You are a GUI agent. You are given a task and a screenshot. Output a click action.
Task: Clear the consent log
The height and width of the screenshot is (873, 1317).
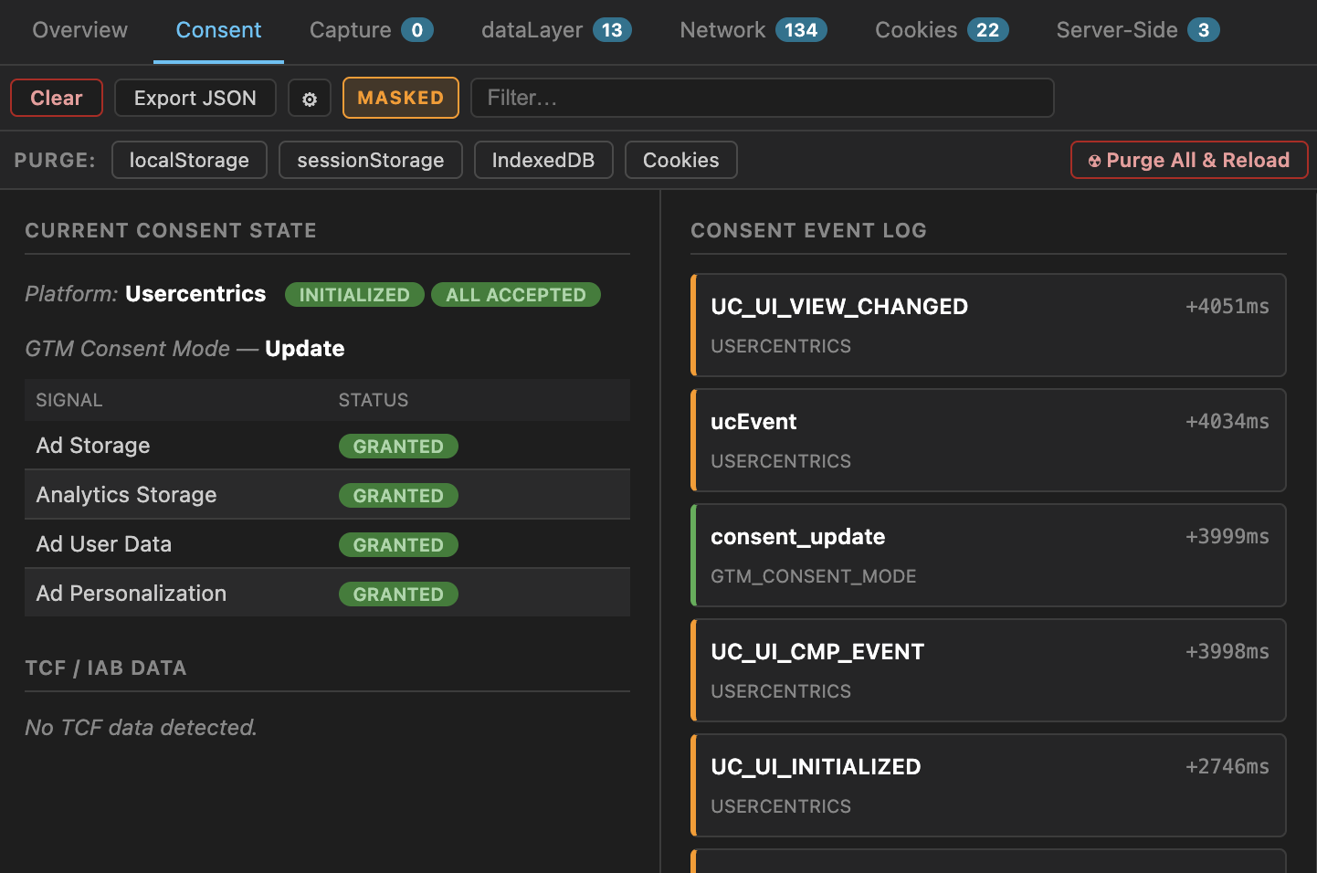point(57,99)
